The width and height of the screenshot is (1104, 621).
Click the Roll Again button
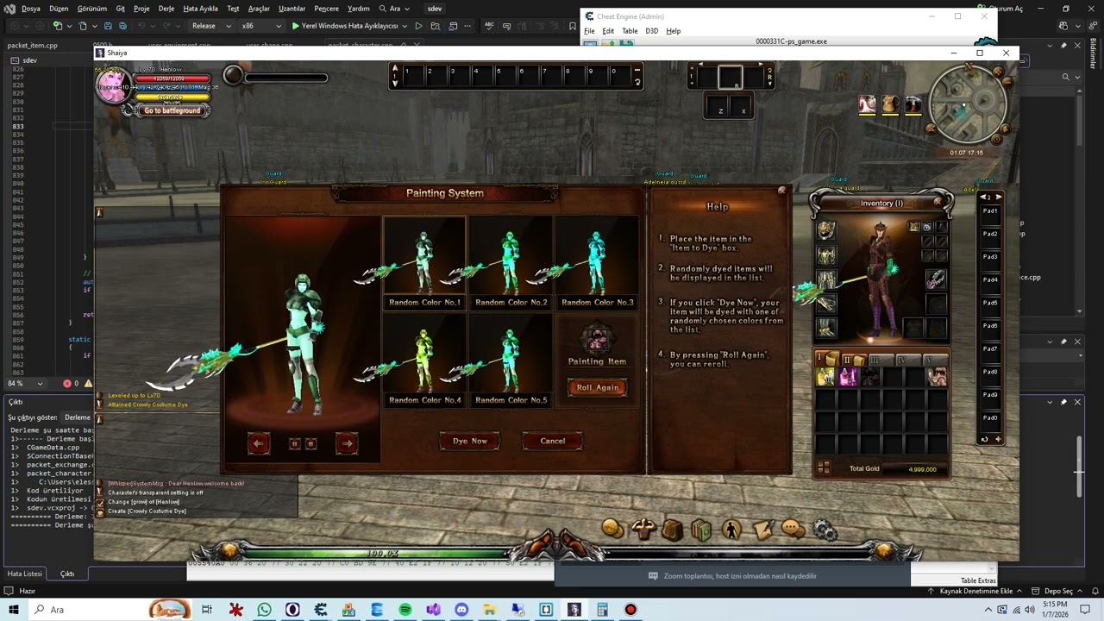[597, 387]
